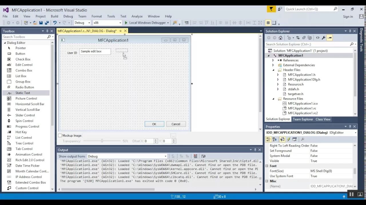Choose the Static Text control
Image resolution: width=366 pixels, height=205 pixels.
tap(23, 93)
